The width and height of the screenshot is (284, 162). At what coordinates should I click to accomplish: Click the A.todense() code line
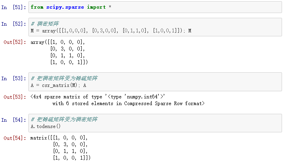(45, 126)
